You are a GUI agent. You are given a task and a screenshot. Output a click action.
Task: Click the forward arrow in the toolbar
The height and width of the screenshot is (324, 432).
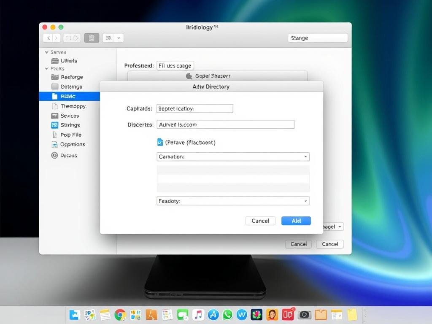[x=57, y=38]
